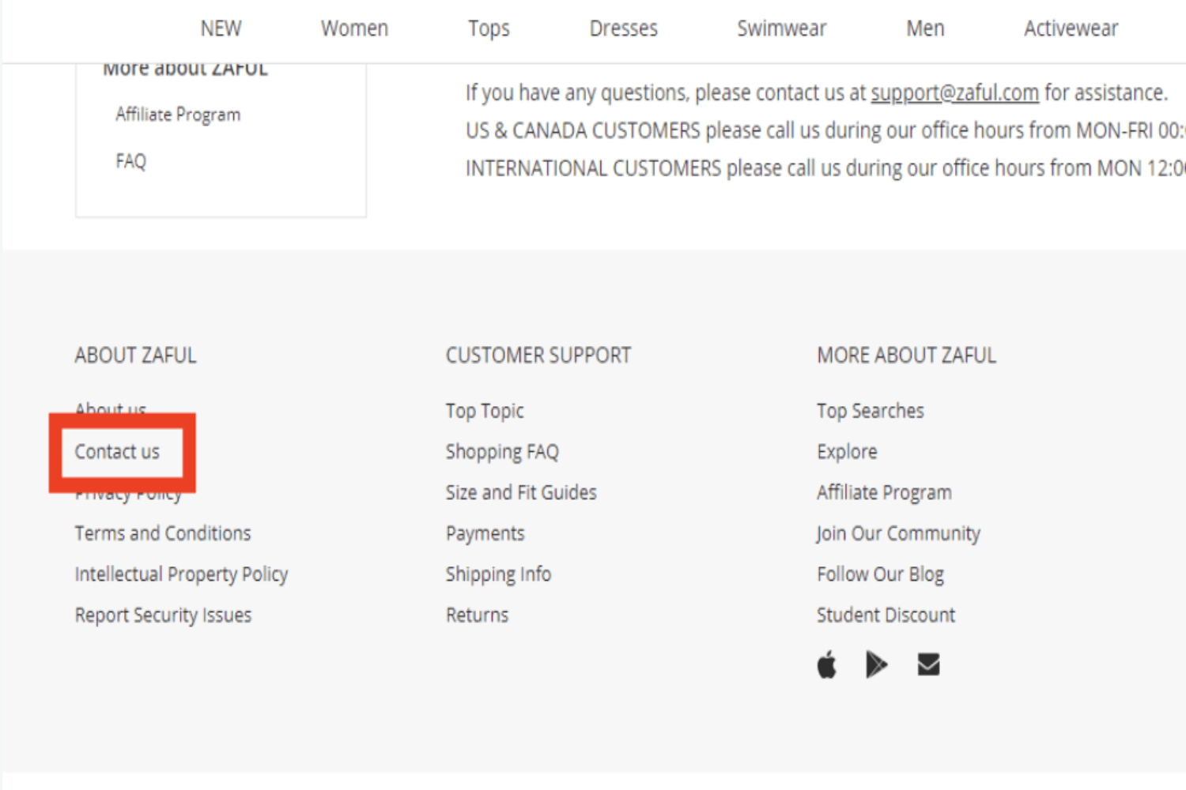
Task: Go to the Tops category
Action: [489, 29]
